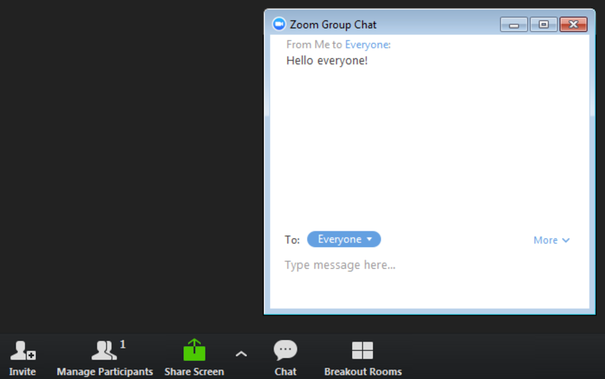Screen dimensions: 605x379
Task: Focus the 'Type message here...' field
Action: (430, 265)
